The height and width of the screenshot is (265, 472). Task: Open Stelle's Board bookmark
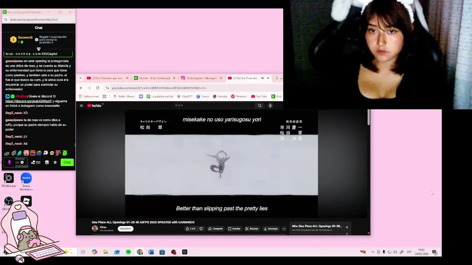coord(124,96)
